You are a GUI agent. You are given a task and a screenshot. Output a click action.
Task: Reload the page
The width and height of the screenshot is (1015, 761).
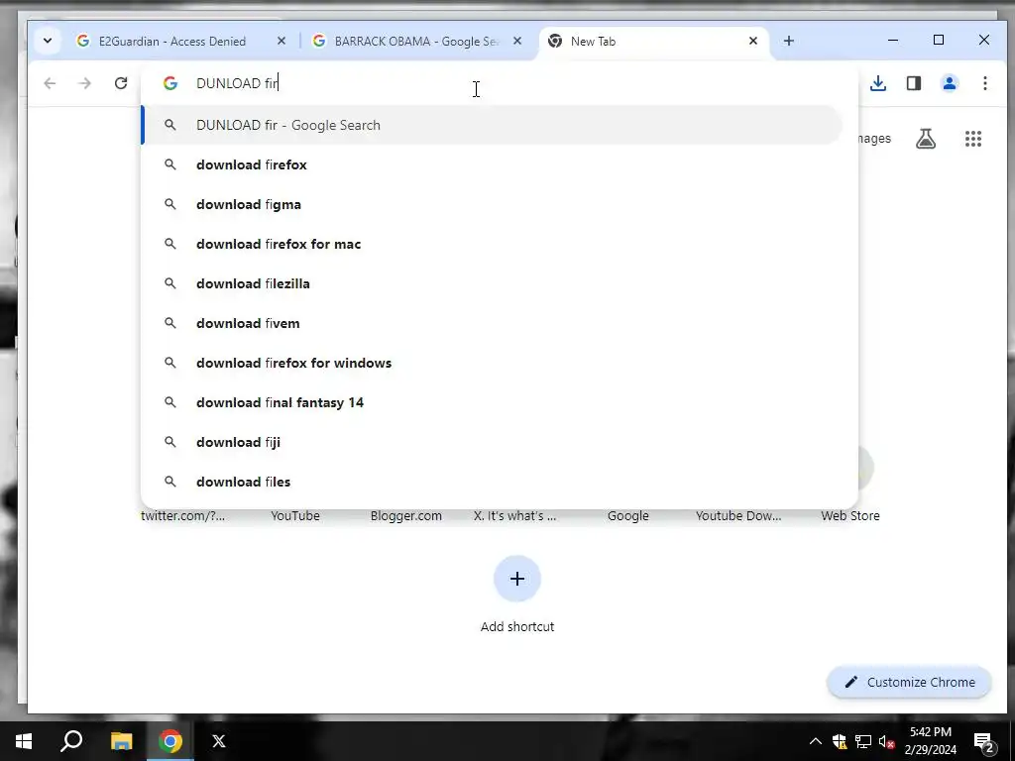121,83
